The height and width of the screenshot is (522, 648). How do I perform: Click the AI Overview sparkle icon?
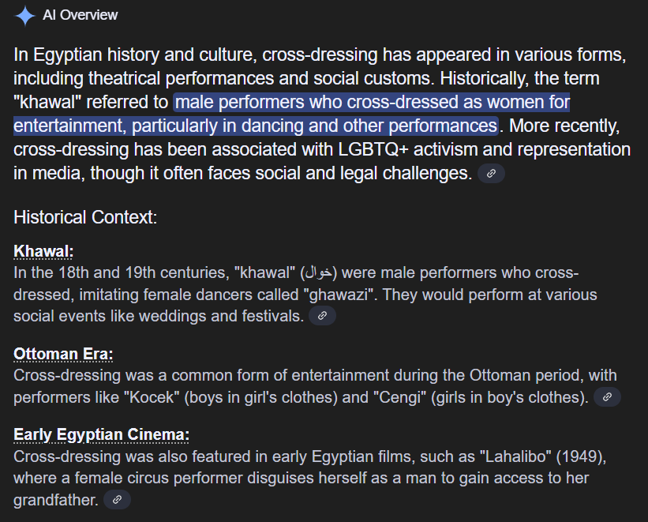pyautogui.click(x=25, y=15)
